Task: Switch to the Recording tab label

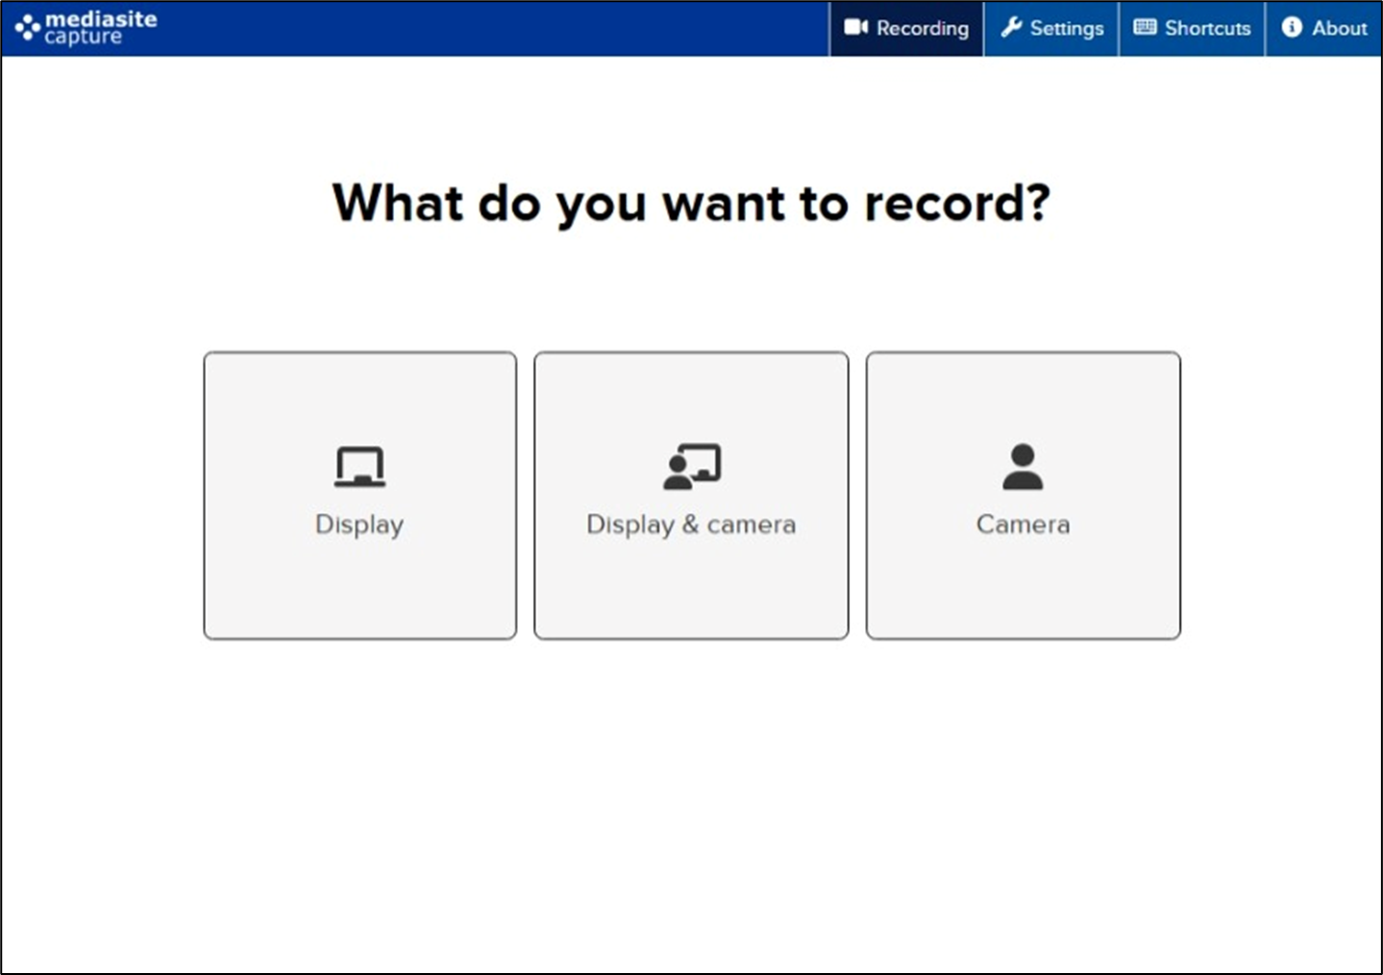Action: tap(922, 28)
